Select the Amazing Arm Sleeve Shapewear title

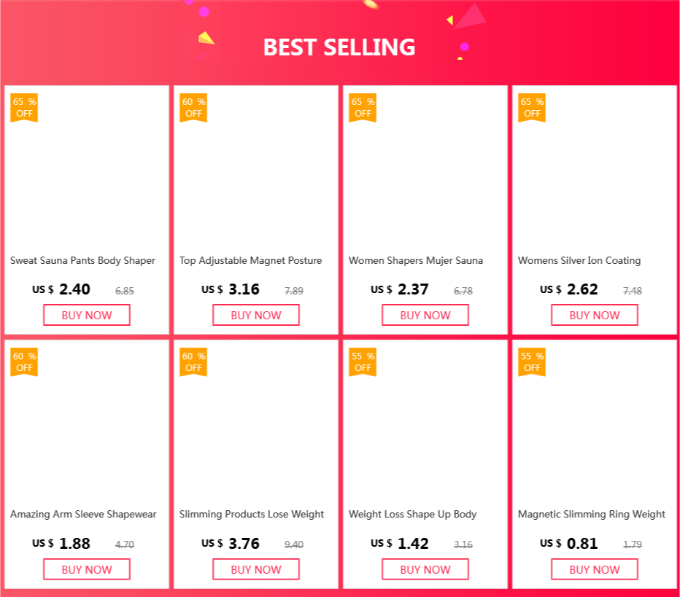(83, 514)
